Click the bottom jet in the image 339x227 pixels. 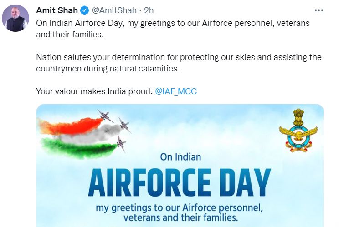click(x=119, y=142)
